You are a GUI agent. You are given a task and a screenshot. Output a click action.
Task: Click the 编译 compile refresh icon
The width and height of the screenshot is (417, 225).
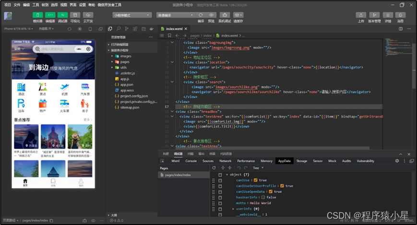(x=201, y=15)
